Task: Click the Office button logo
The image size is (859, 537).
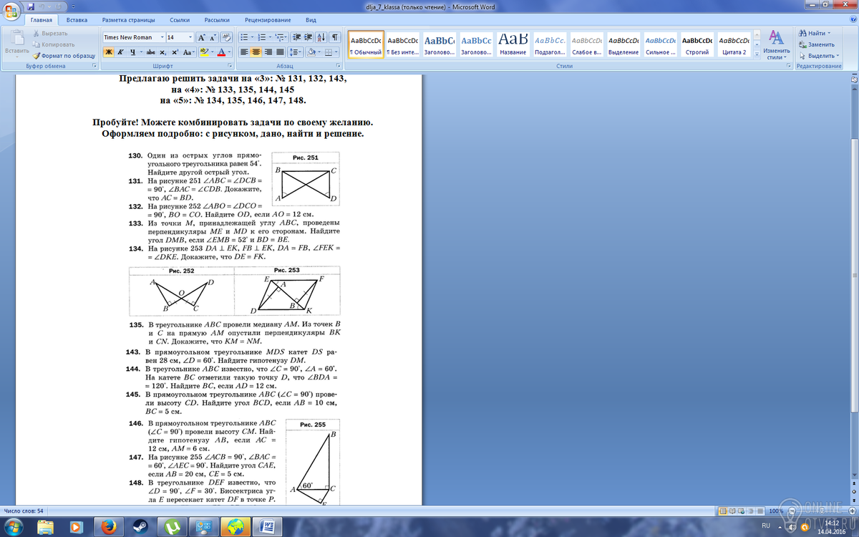Action: pos(12,12)
